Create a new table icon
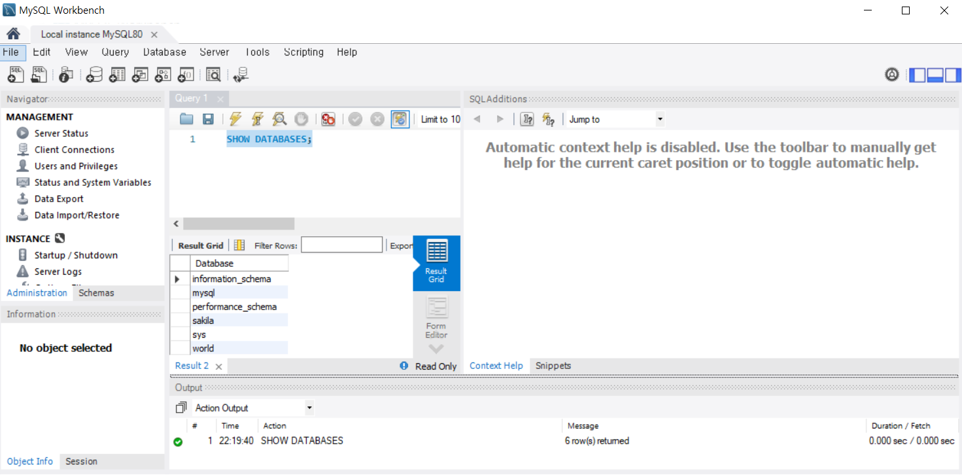Screen dimensions: 962x475 (118, 75)
